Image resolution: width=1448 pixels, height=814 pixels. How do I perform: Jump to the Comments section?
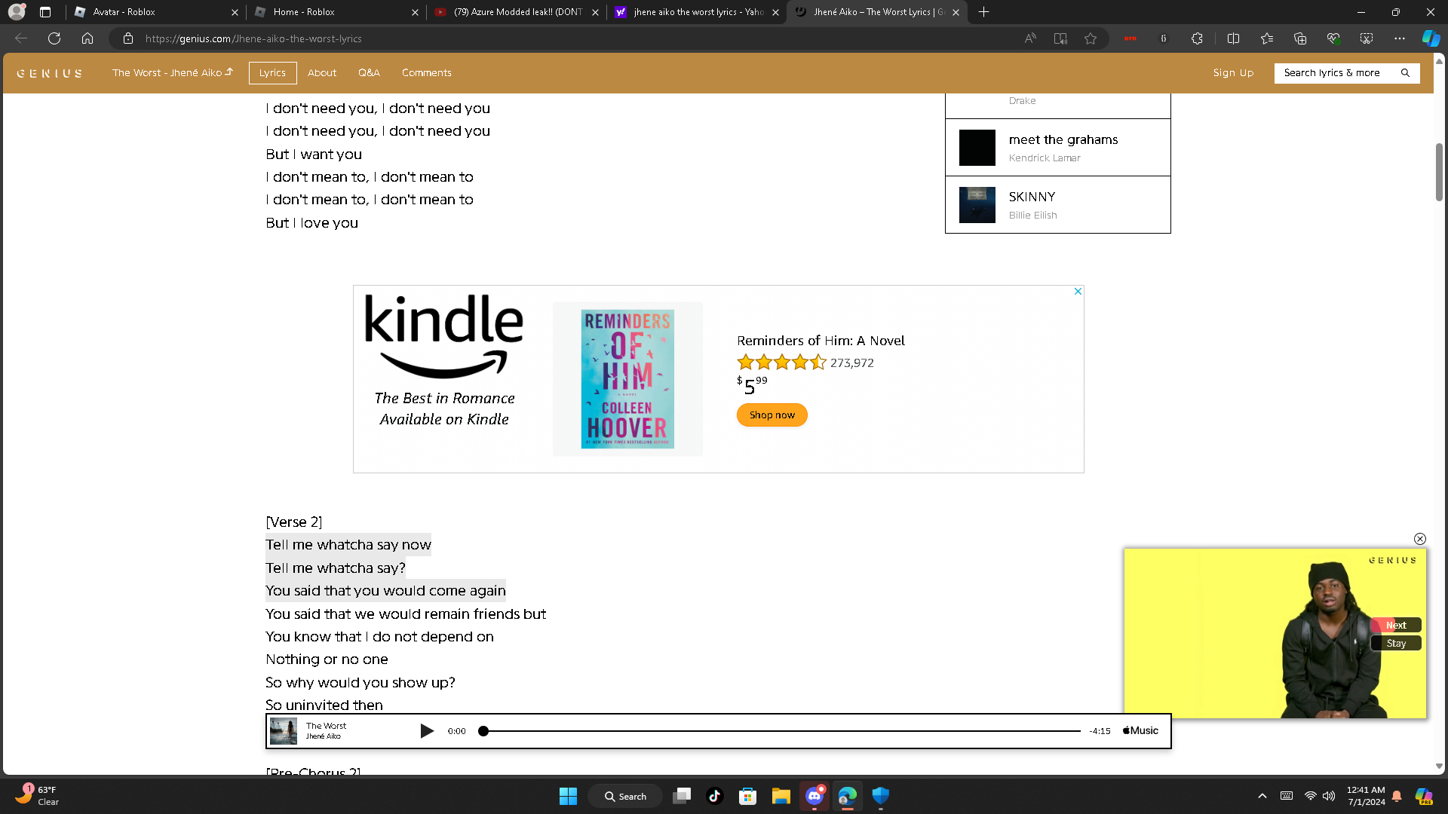click(427, 73)
